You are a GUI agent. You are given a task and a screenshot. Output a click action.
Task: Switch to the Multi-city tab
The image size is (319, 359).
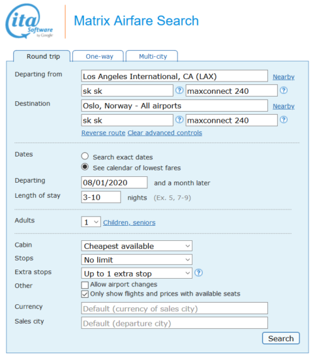point(152,56)
